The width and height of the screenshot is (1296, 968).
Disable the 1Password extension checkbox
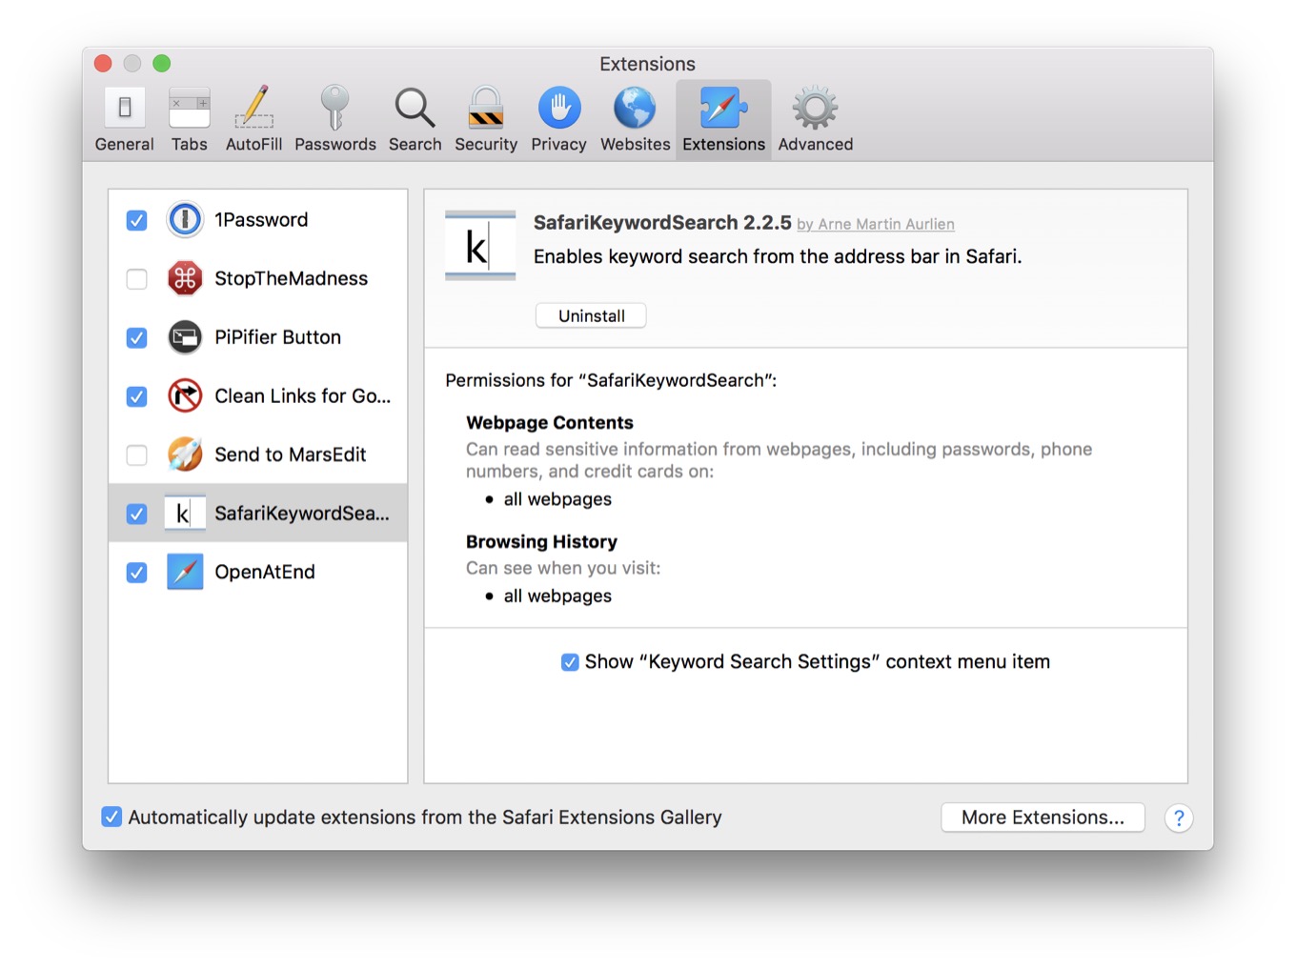137,221
